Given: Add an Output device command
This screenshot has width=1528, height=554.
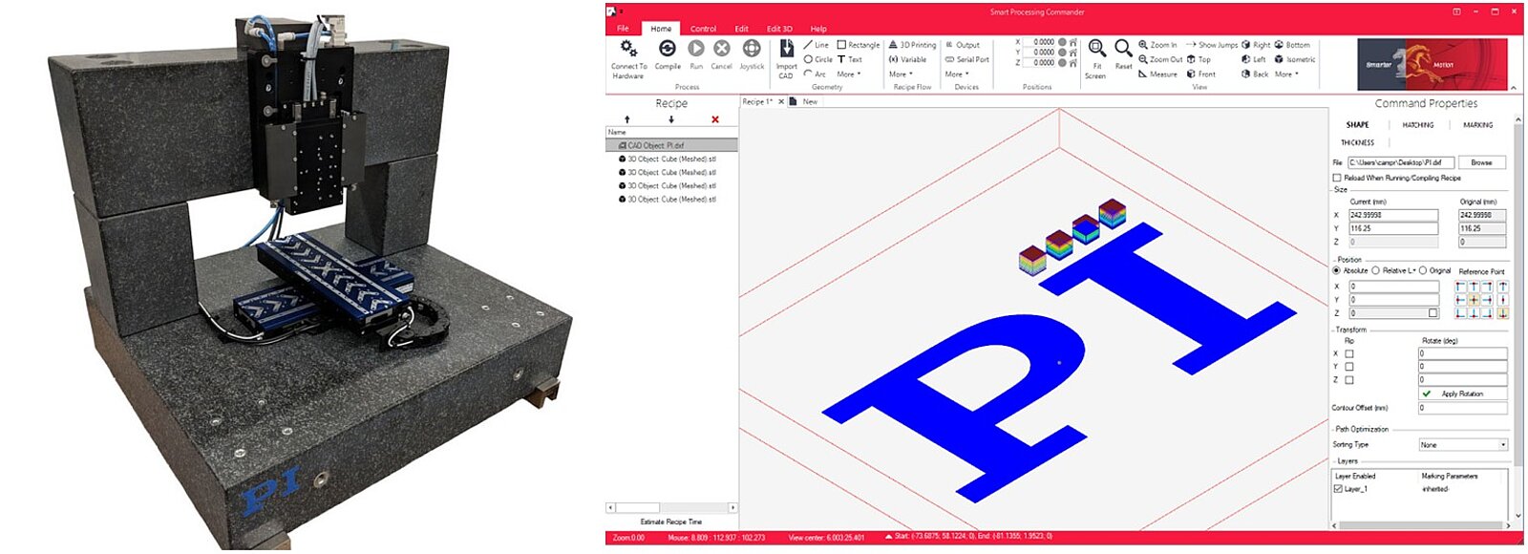Looking at the screenshot, I should 963,45.
